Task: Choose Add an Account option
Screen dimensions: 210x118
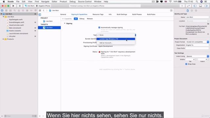Action: [x=116, y=43]
